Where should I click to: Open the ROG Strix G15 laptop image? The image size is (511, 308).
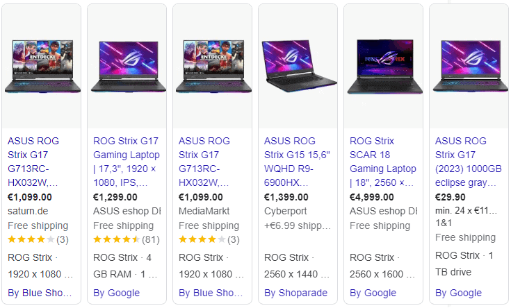[x=299, y=67]
